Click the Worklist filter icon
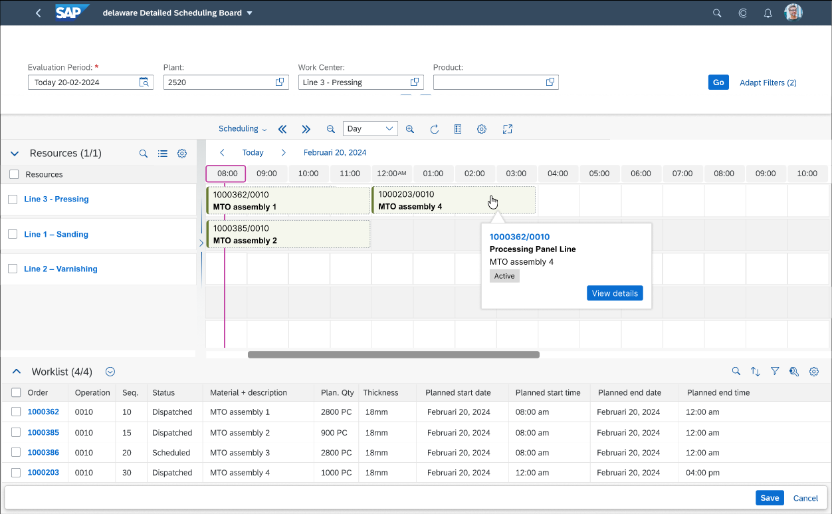This screenshot has width=832, height=514. coord(775,372)
